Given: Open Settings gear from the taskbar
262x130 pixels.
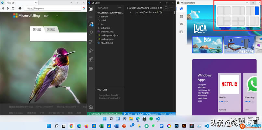Looking at the screenshot, I should 124,119.
